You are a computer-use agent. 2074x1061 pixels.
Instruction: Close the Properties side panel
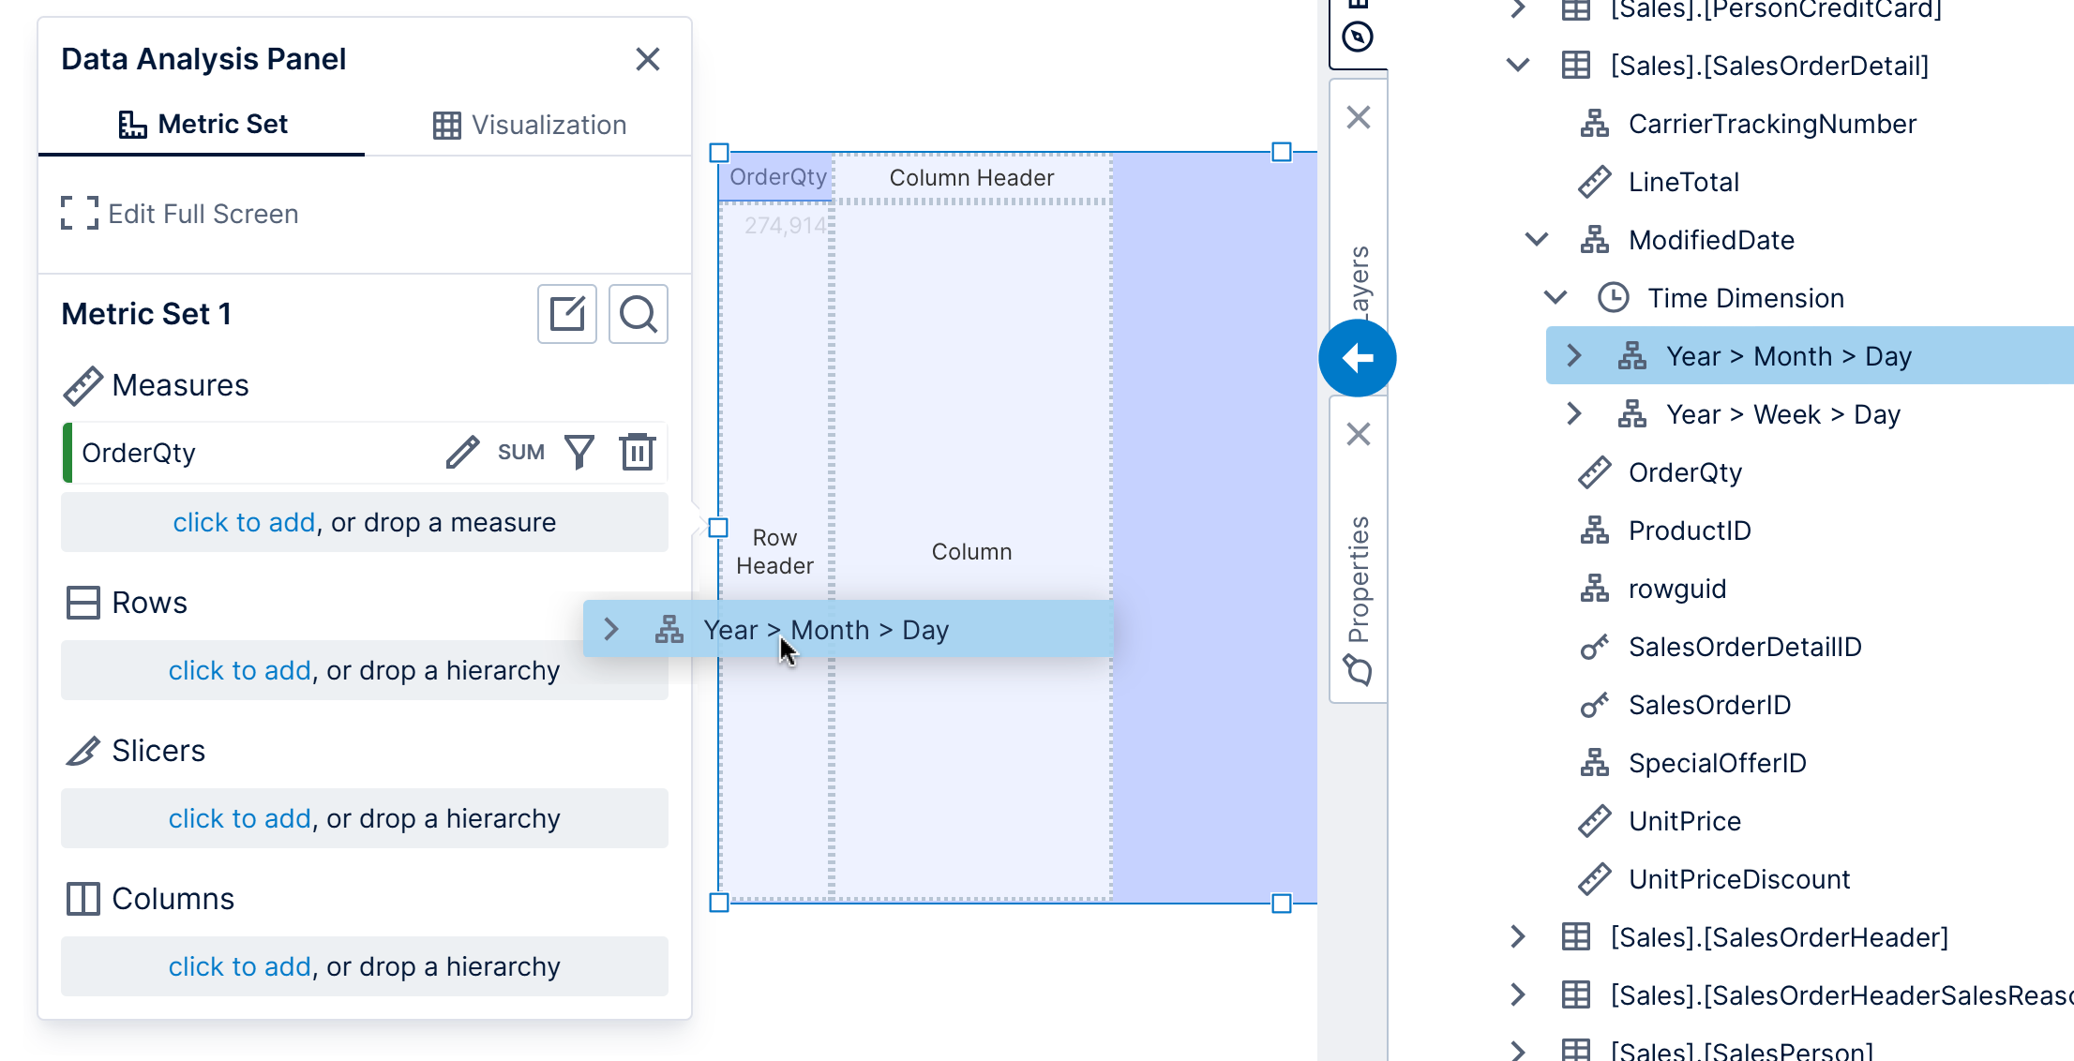(1359, 435)
